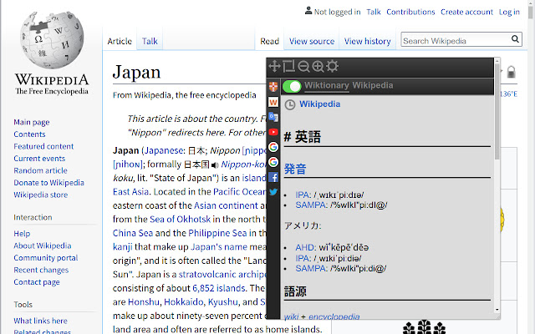Select the Twitter bird sidebar icon
Viewport: 535px width, 334px height.
coord(273,192)
